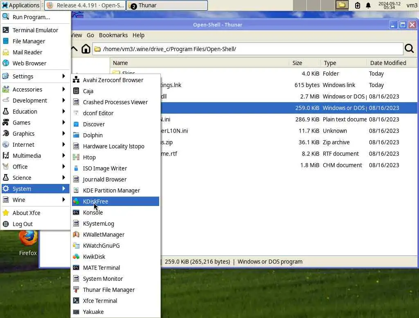Screen dimensions: 419x318
Task: Click the Konsole terminal icon
Action: 76,212
